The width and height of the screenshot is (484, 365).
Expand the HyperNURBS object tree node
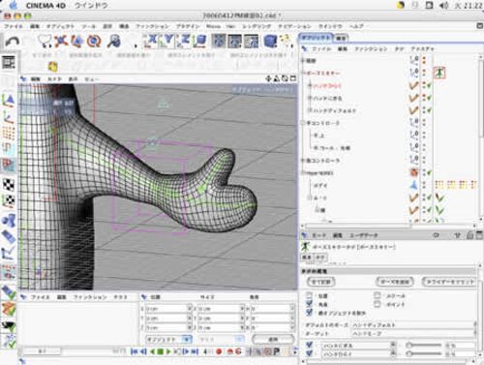click(x=303, y=173)
